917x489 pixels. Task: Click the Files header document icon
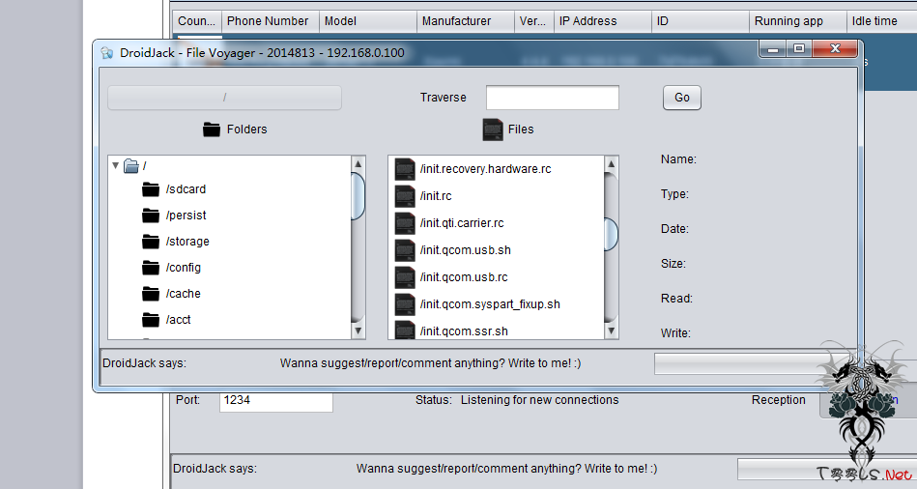tap(493, 129)
